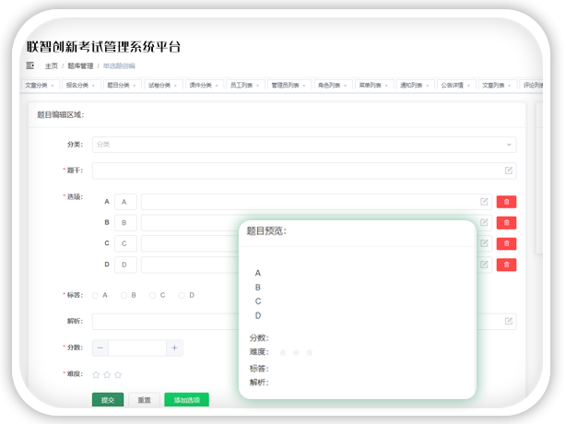Viewport: 566px width, 424px height.
Task: Toggle the sidebar collapse menu icon
Action: 30,66
